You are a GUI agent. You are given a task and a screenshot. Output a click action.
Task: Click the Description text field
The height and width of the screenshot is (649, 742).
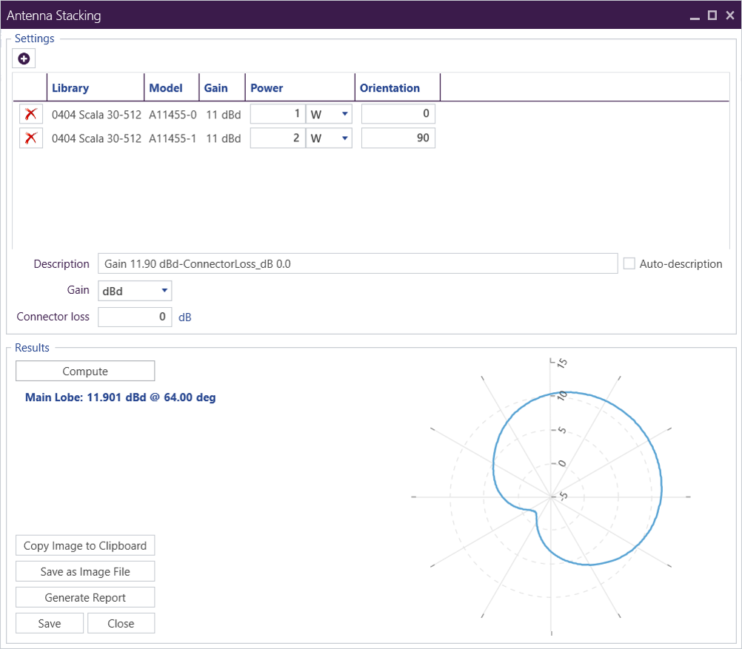tap(357, 264)
